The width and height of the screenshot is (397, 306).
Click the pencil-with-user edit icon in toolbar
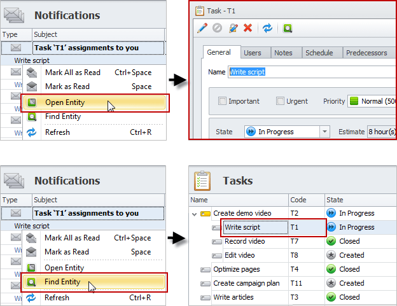pos(233,28)
